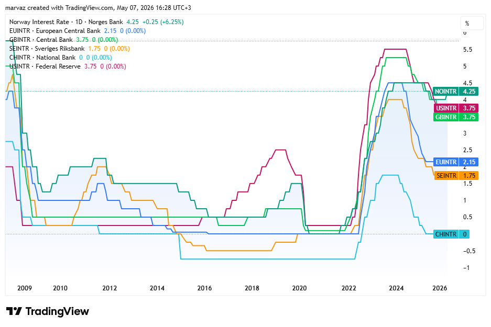Screen dimensions: 491x327
Task: Click the GBINTR 3.75 price label
Action: point(455,117)
